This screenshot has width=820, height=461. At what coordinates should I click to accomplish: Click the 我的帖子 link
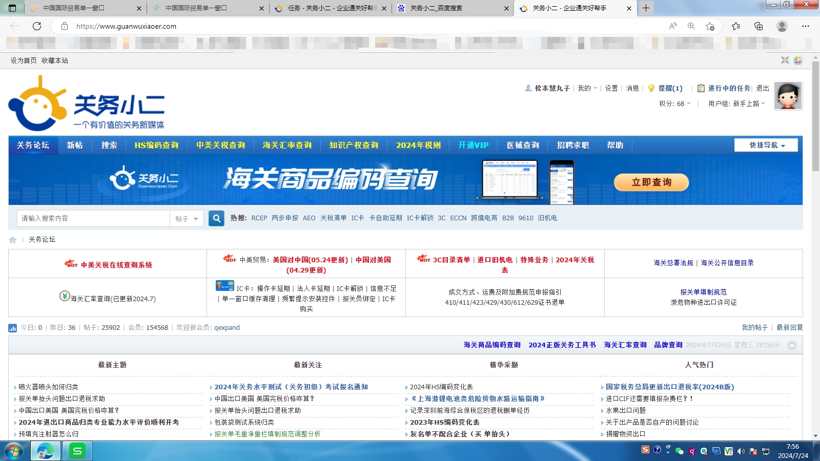coord(754,328)
